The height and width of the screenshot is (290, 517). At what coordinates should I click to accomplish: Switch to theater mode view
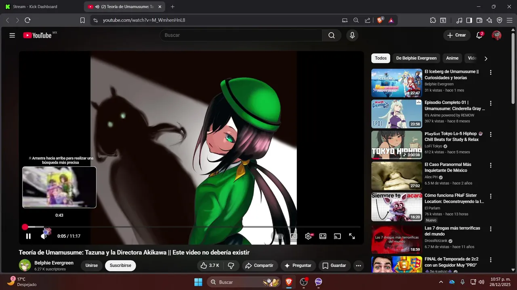pos(323,236)
